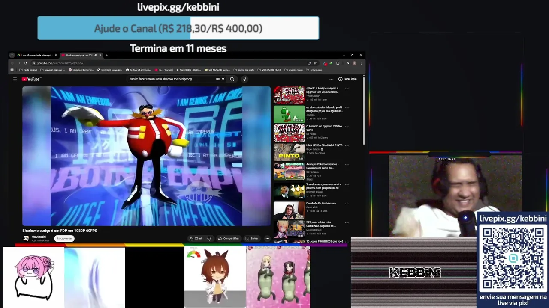Bookmark this page with the star icon

tap(315, 63)
